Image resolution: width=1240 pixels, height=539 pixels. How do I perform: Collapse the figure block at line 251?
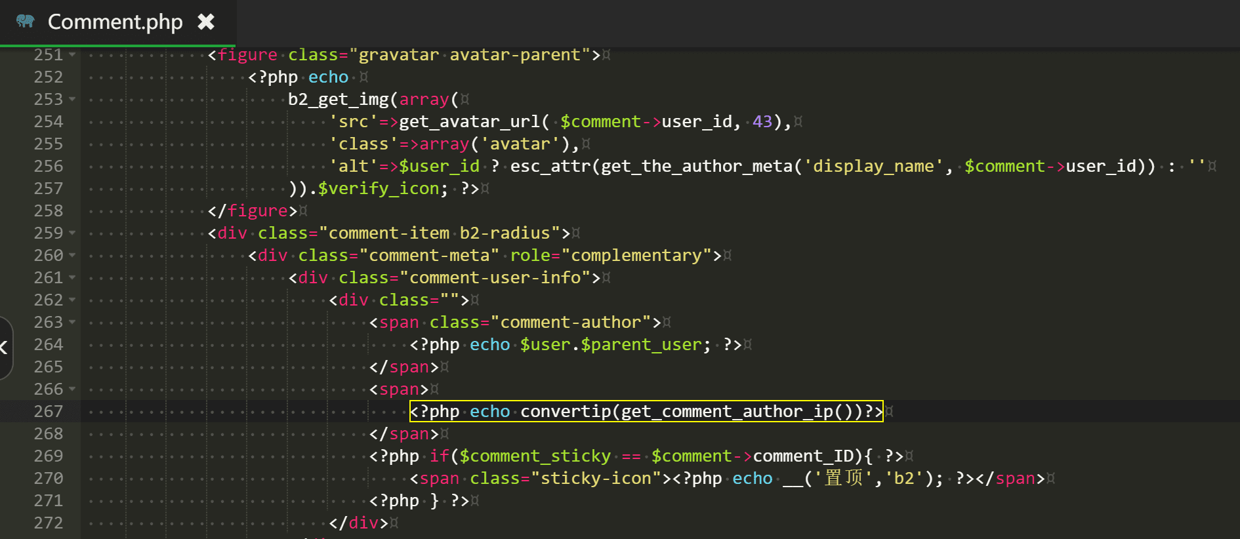point(72,55)
